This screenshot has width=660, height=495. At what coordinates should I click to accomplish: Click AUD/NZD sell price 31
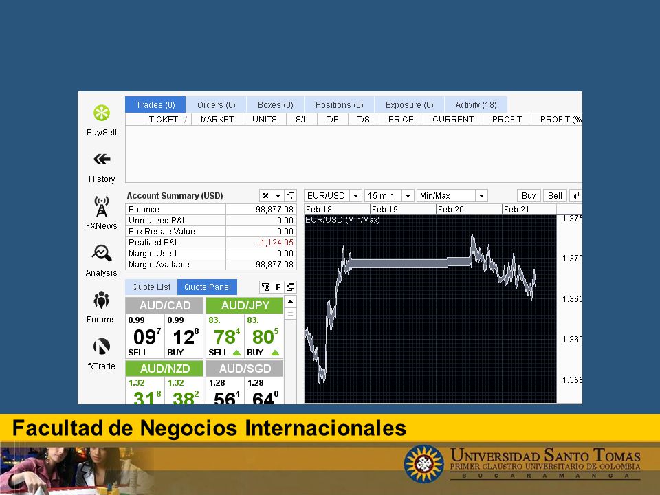(x=144, y=398)
